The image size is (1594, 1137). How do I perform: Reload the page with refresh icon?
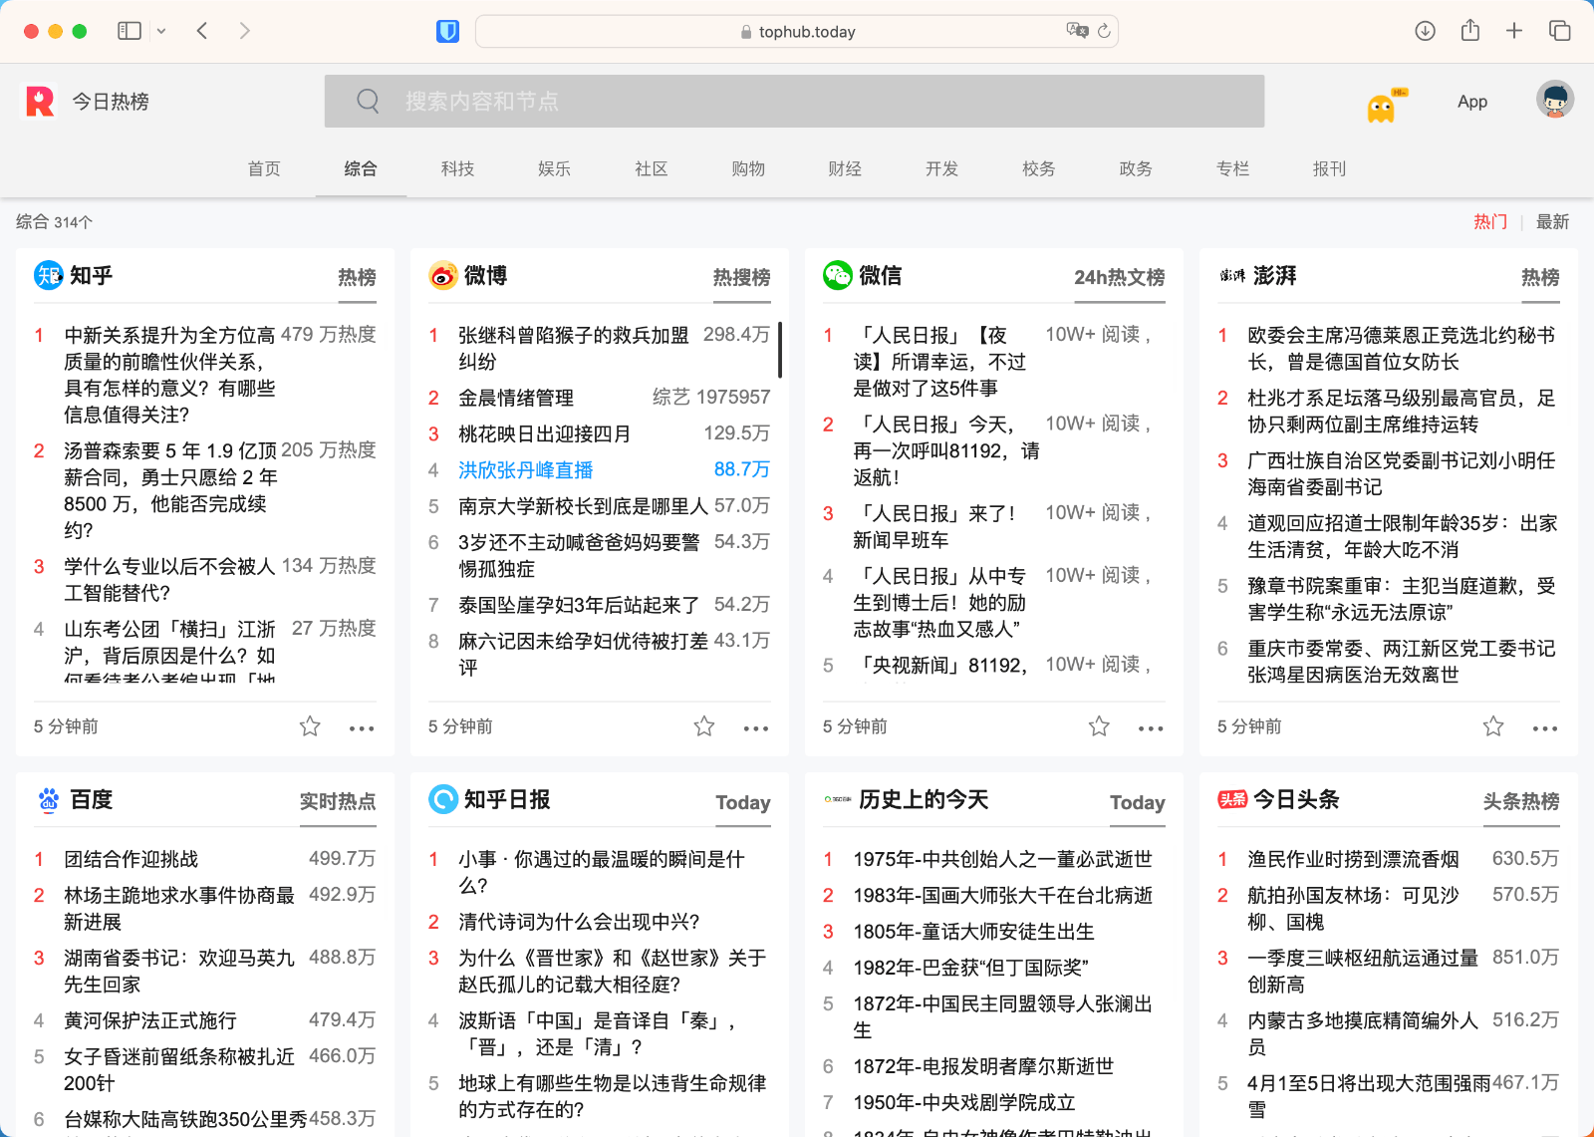(x=1104, y=31)
